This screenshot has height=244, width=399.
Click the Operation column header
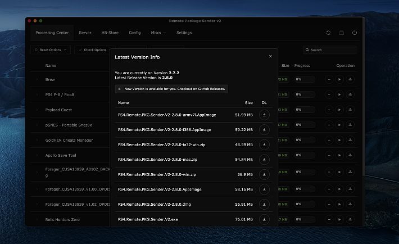[345, 65]
